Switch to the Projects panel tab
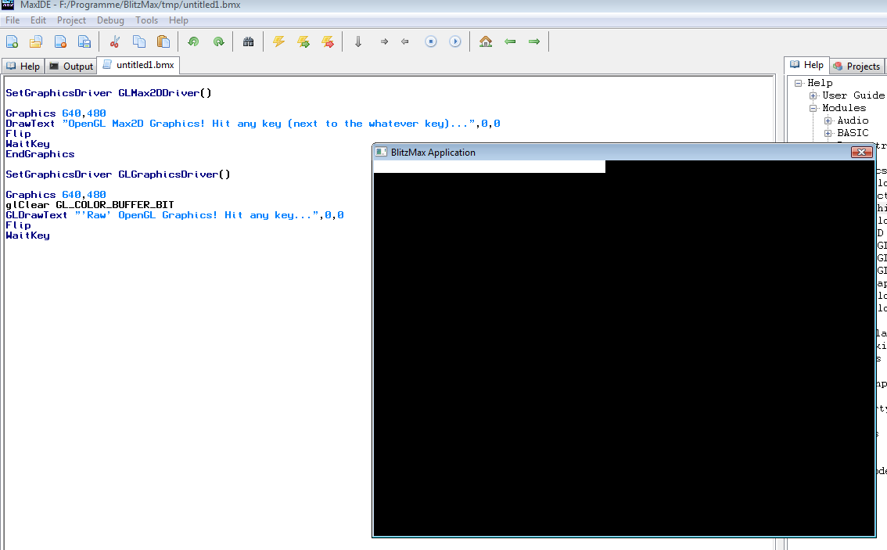 [856, 67]
